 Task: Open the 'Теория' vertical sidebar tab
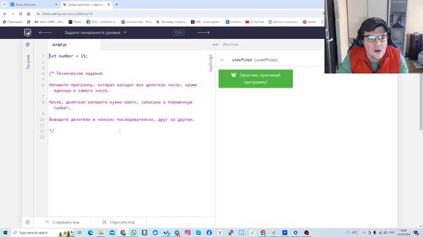[28, 62]
